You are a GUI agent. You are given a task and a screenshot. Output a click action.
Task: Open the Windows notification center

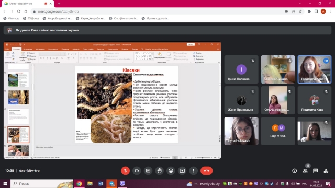pyautogui.click(x=328, y=183)
